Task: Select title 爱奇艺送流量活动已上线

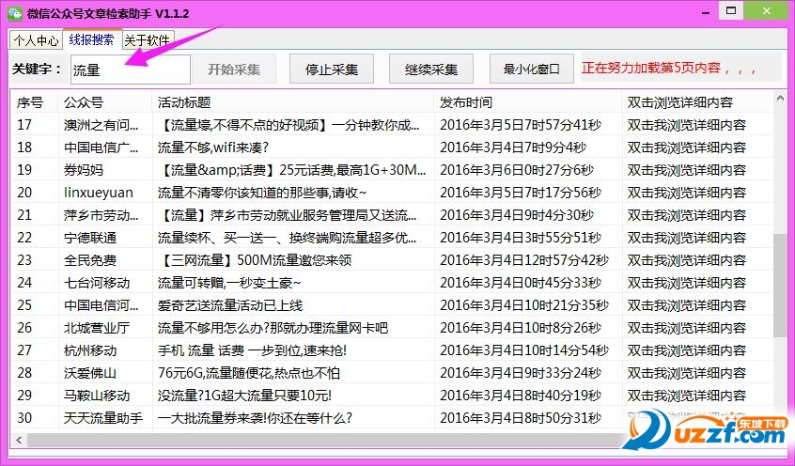Action: point(230,305)
